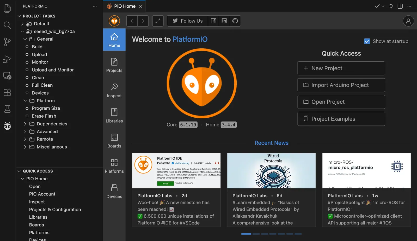Open Libraries page in PIO sidebar
This screenshot has height=241, width=417.
tap(114, 115)
